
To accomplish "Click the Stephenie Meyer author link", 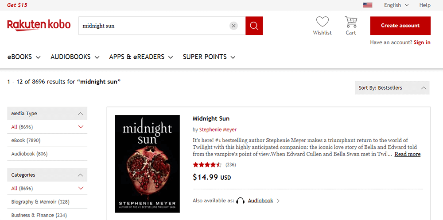I will click(x=218, y=130).
